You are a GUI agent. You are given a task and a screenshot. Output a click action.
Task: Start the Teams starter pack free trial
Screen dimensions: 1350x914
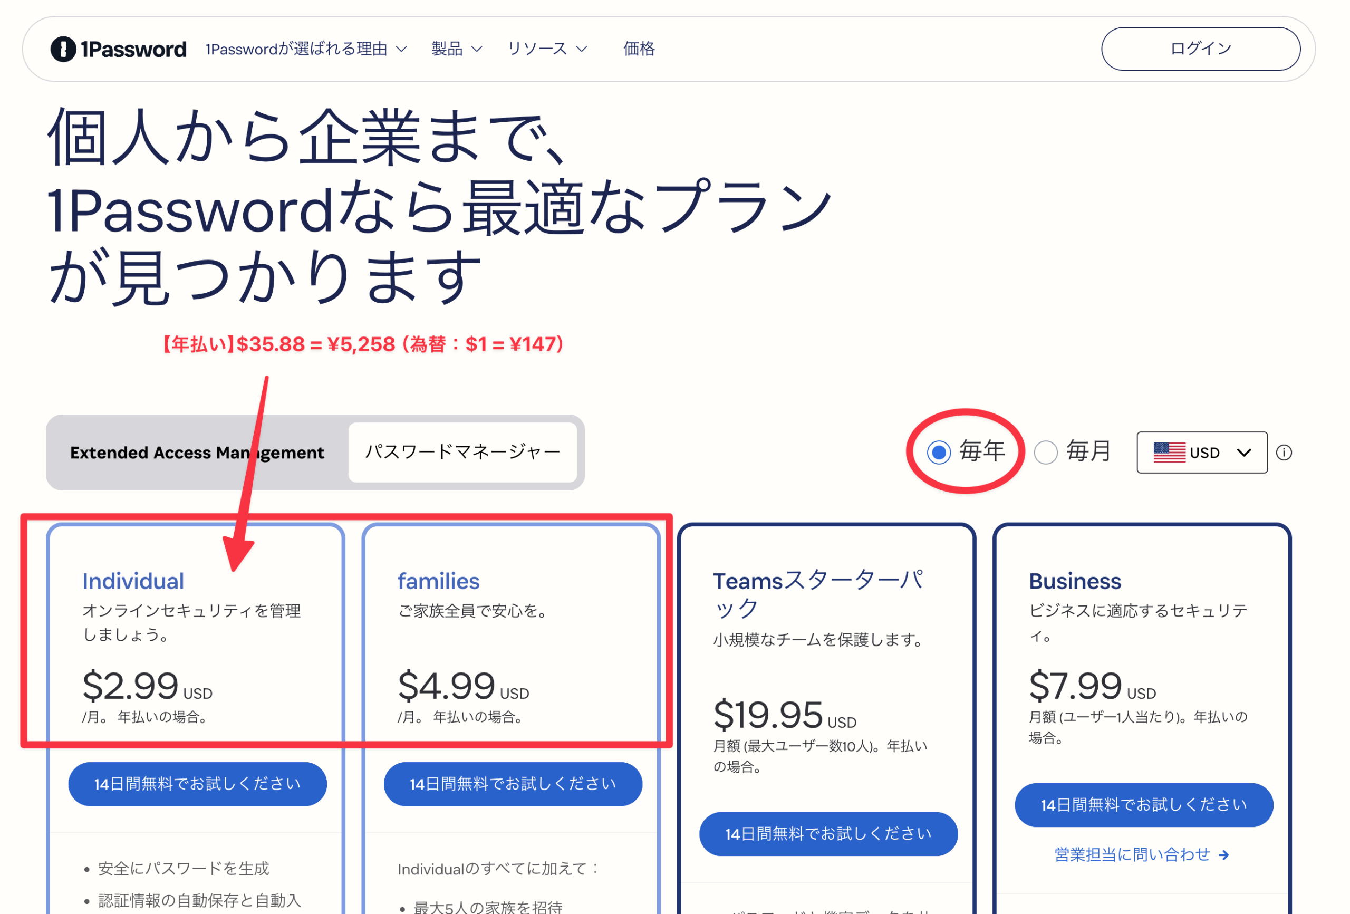(828, 834)
